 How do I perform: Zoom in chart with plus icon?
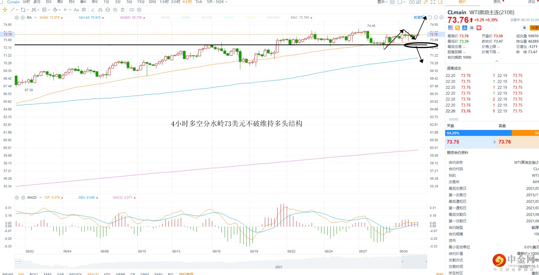441,17
